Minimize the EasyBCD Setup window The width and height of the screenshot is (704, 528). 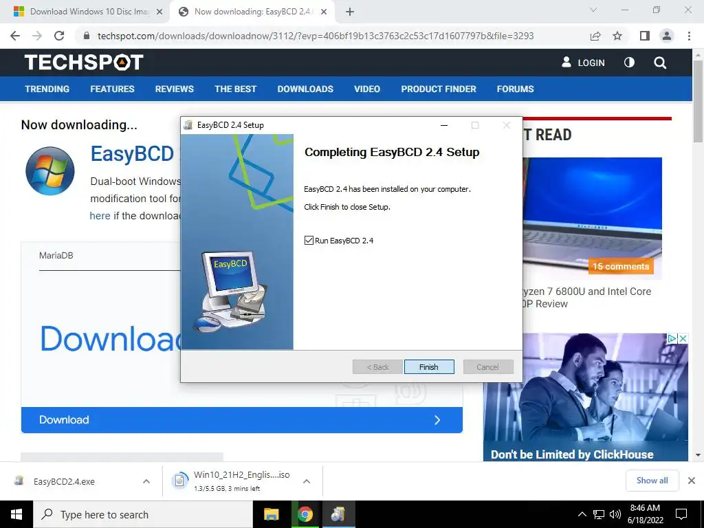tap(444, 125)
